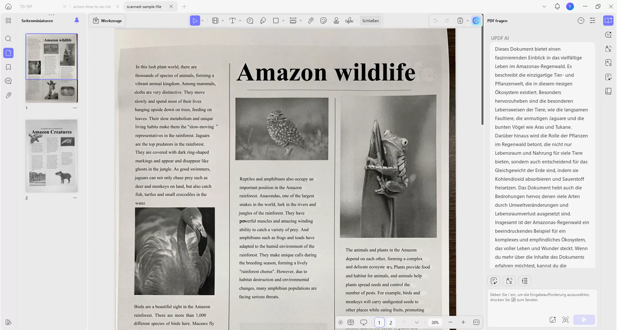Click the summarize prompt shortcut button
Screen dimensions: 617x330
[x=494, y=281]
